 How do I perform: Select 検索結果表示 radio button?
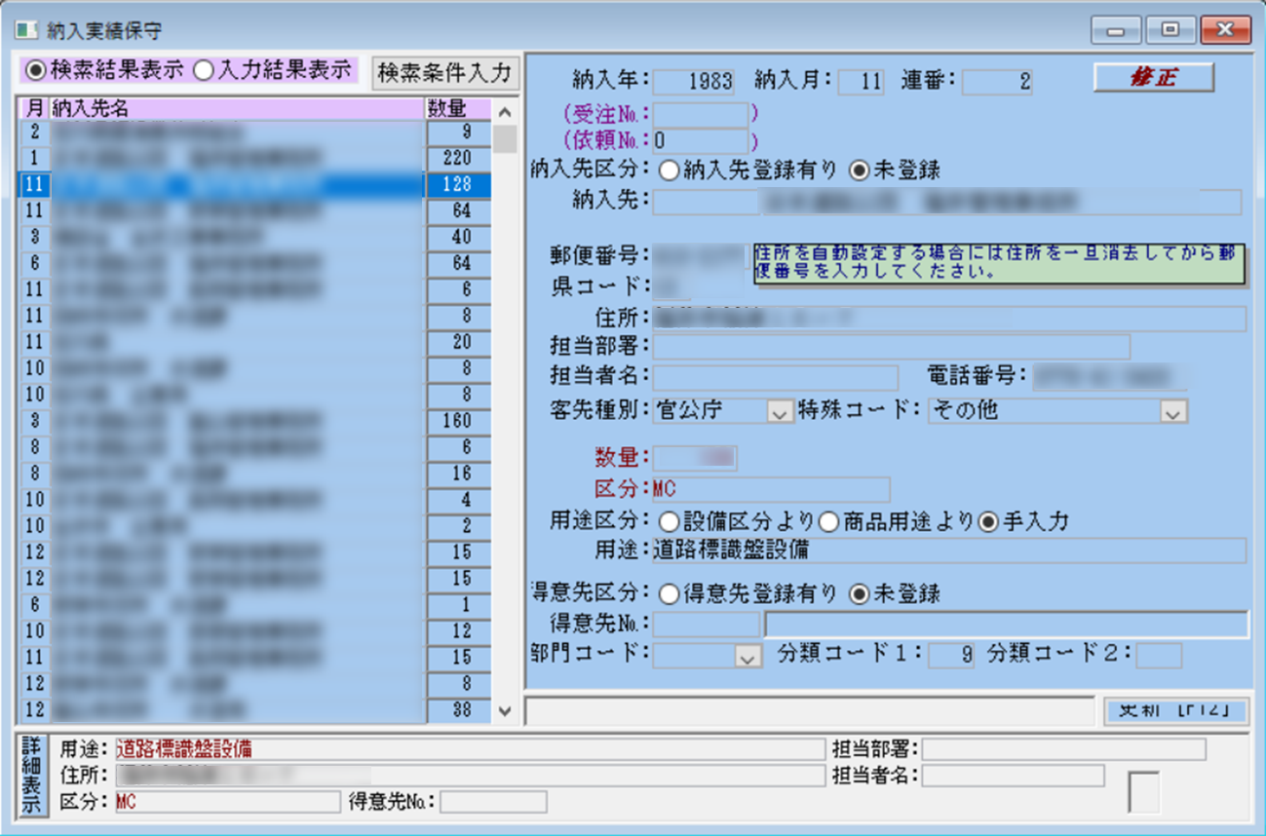pyautogui.click(x=35, y=71)
